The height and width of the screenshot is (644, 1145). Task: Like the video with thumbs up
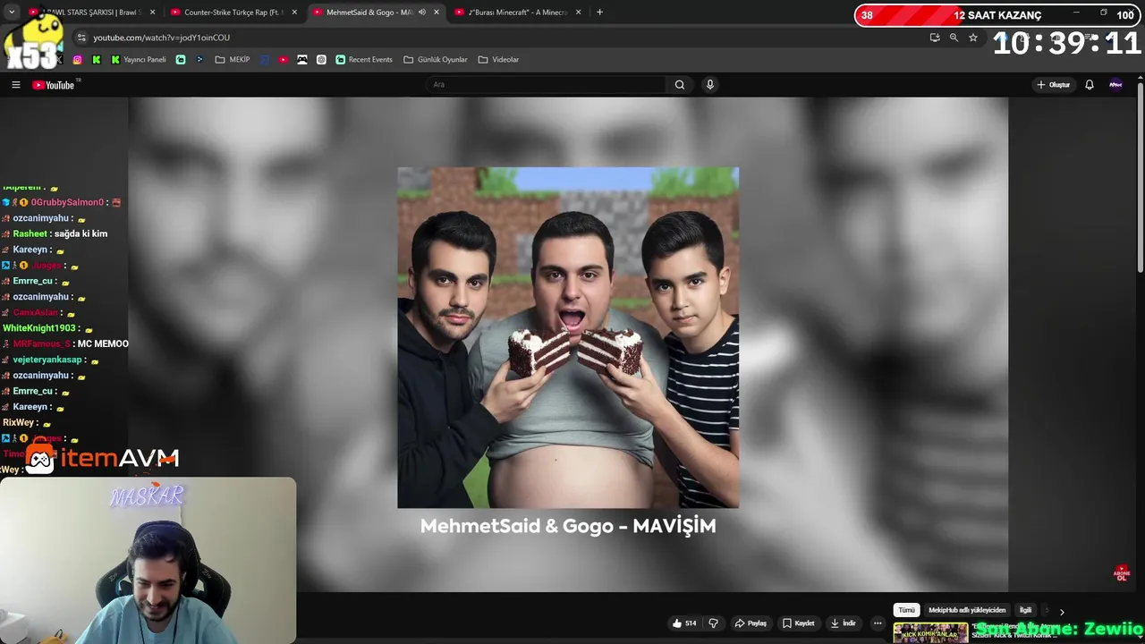tap(684, 623)
